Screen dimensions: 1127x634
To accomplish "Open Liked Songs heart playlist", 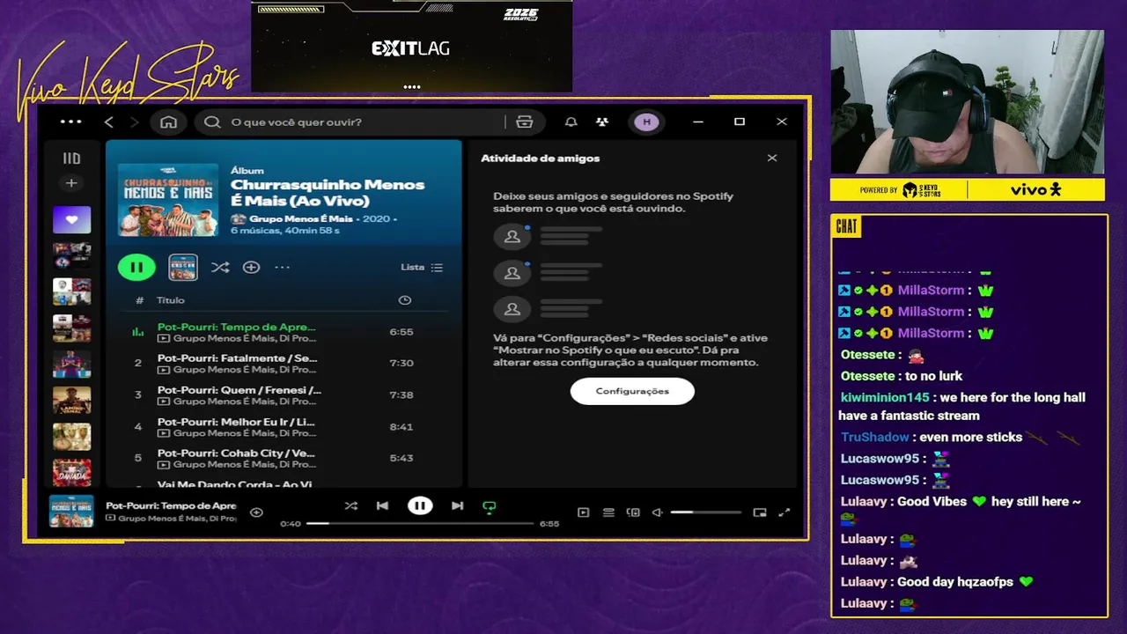I will point(71,219).
